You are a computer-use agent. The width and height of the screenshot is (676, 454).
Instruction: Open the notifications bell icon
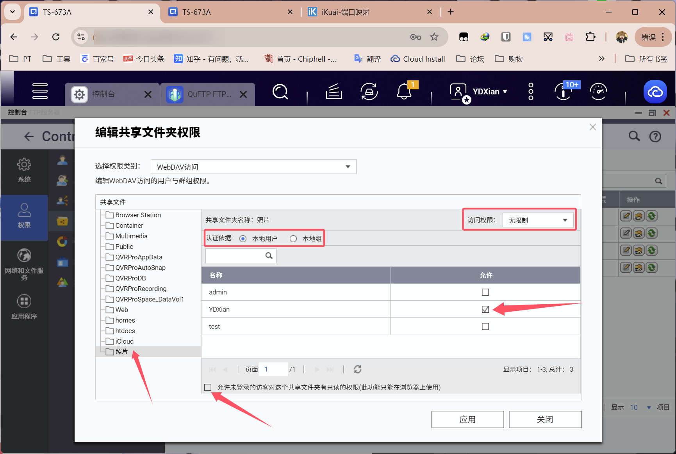[404, 92]
